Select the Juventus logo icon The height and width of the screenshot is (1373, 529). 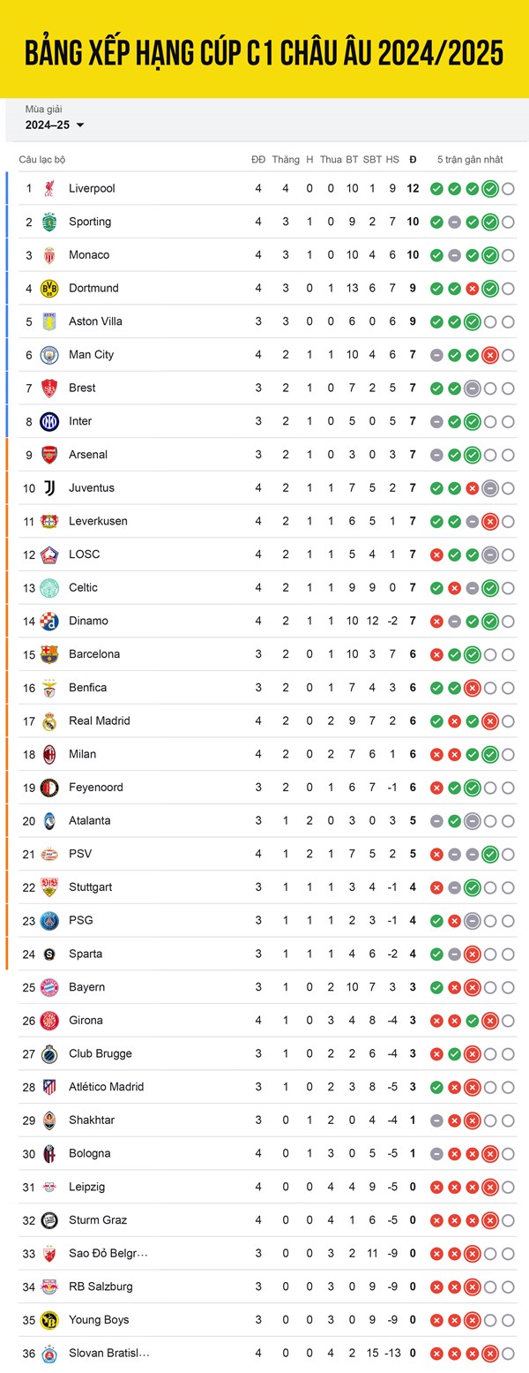click(49, 487)
